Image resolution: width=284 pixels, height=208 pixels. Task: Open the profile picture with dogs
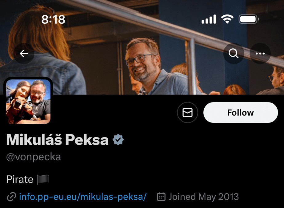pyautogui.click(x=28, y=101)
